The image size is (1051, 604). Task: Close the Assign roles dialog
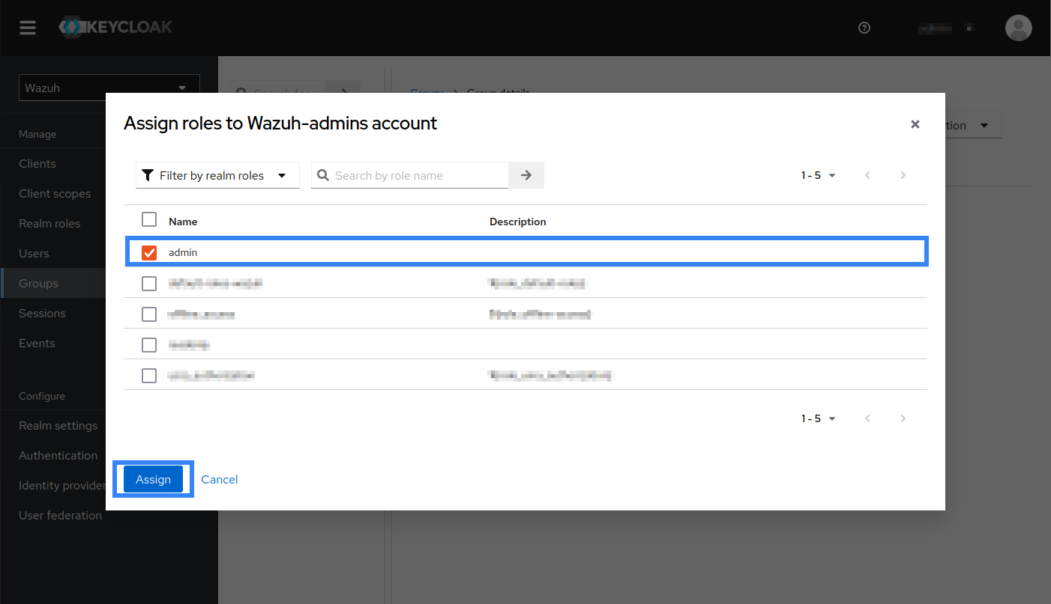tap(915, 124)
